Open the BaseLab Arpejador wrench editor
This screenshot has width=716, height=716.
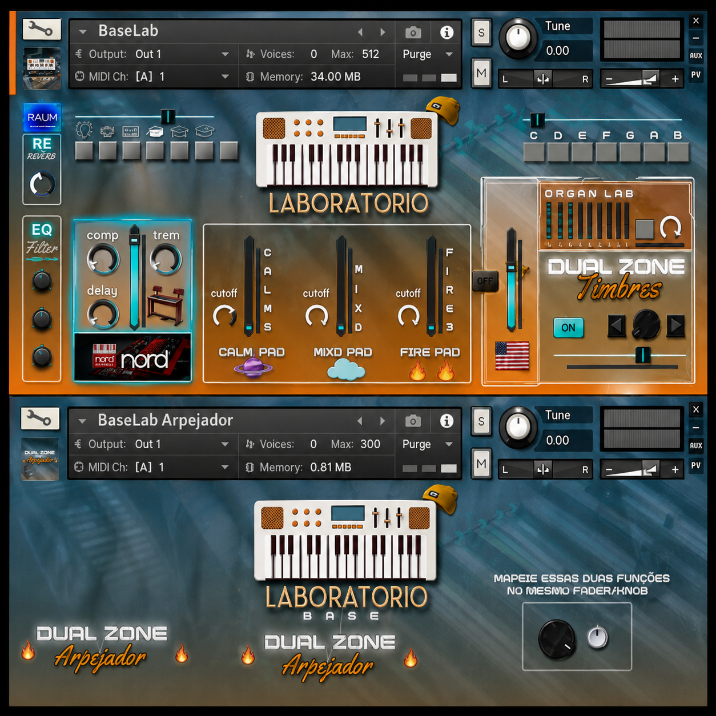tap(40, 419)
